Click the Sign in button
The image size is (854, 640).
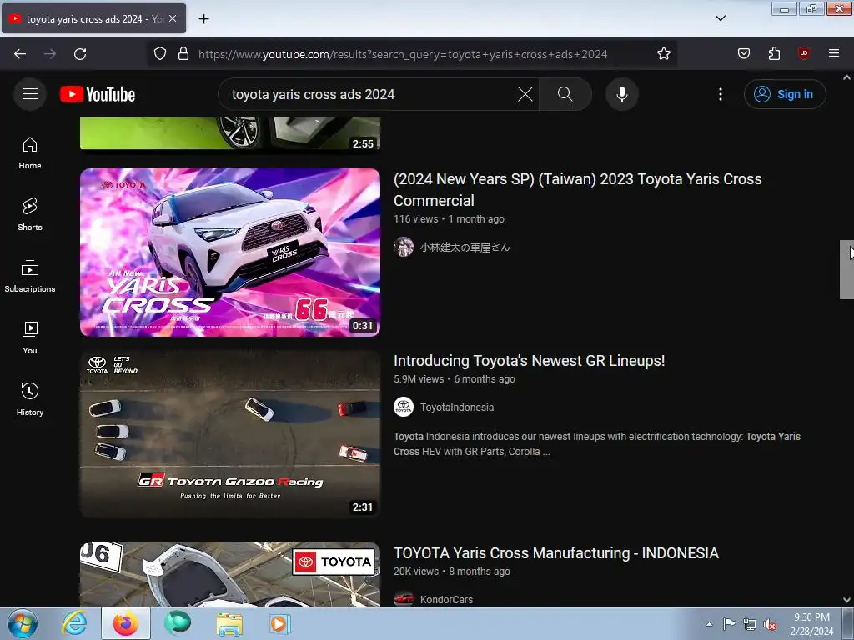pos(785,94)
